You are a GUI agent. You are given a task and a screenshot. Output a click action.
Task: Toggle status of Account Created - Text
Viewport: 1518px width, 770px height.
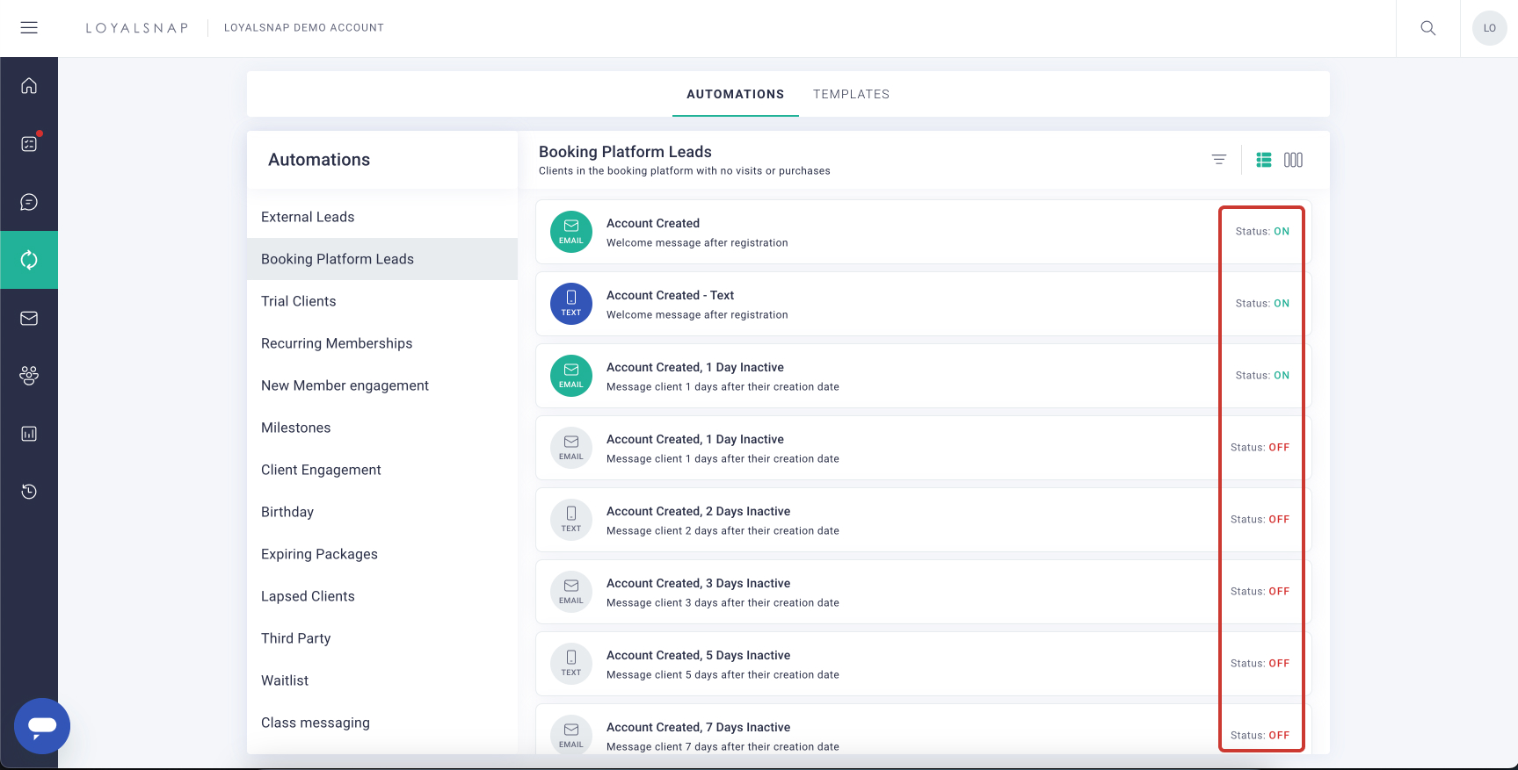point(1262,304)
